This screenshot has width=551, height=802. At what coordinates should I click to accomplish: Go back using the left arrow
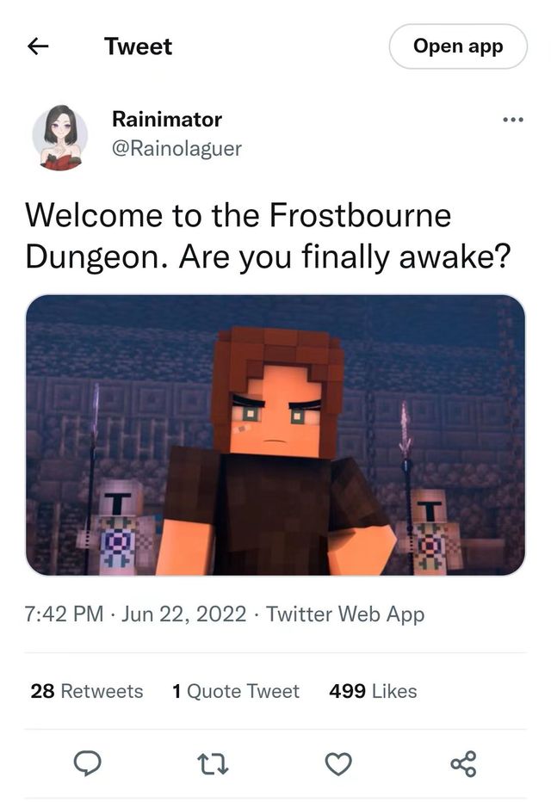(38, 46)
